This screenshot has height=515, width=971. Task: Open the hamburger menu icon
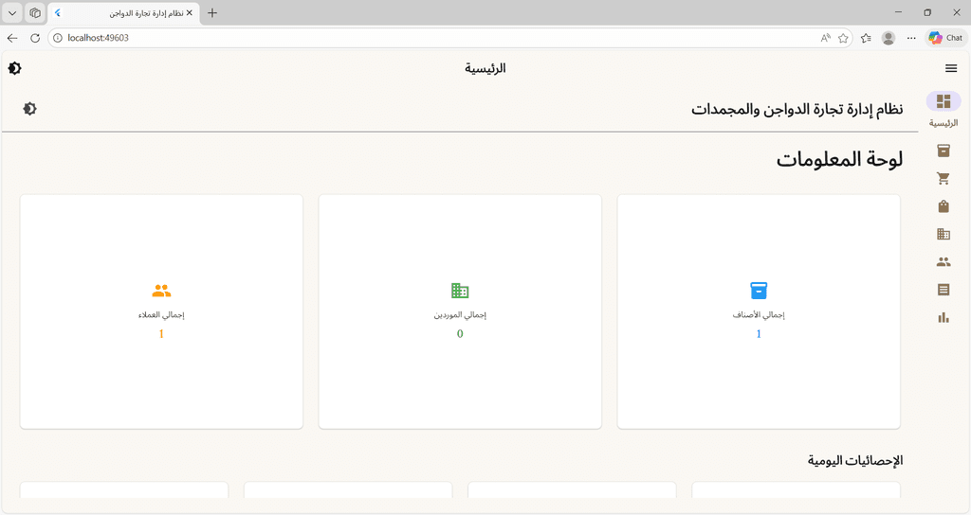click(951, 68)
